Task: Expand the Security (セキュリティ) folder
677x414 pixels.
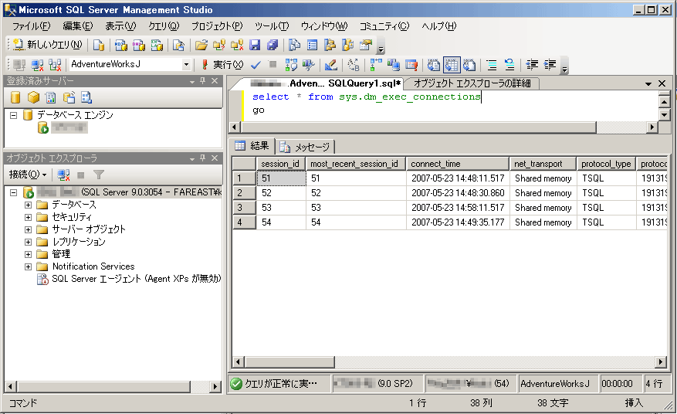Action: pos(28,217)
